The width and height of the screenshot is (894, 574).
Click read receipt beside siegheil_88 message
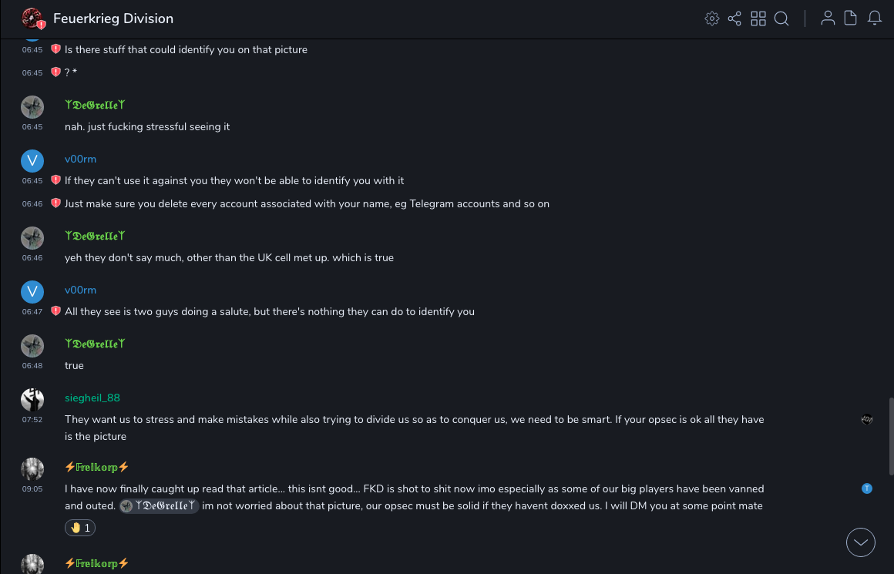(867, 420)
